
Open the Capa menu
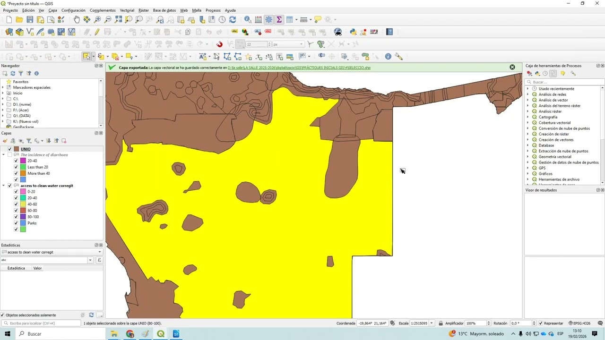click(x=52, y=10)
